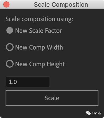104x118 pixels.
Task: Click the UI严选 watermark text
Action: point(96,113)
